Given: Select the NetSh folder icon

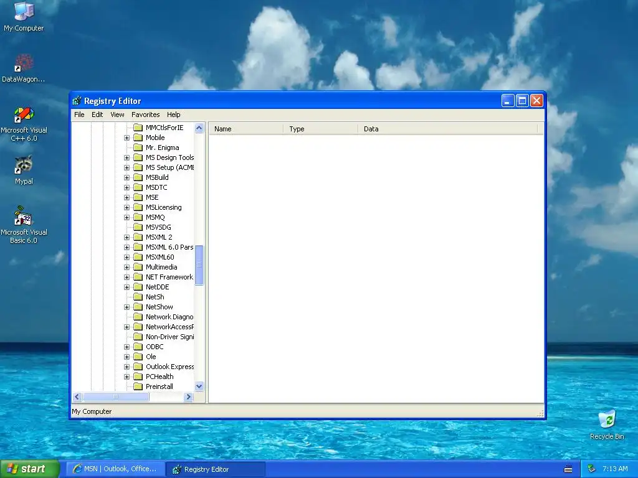Looking at the screenshot, I should tap(138, 297).
